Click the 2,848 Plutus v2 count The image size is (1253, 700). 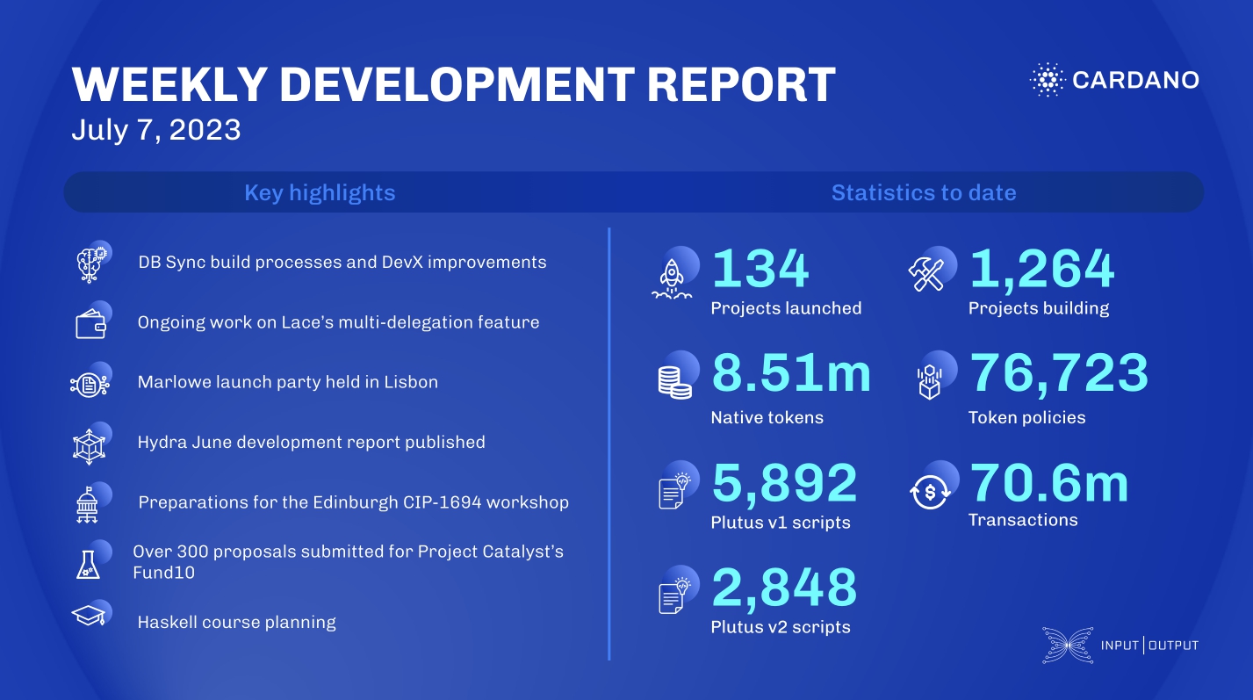point(783,588)
